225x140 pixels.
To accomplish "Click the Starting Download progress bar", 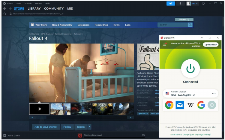I will pyautogui.click(x=114, y=137).
